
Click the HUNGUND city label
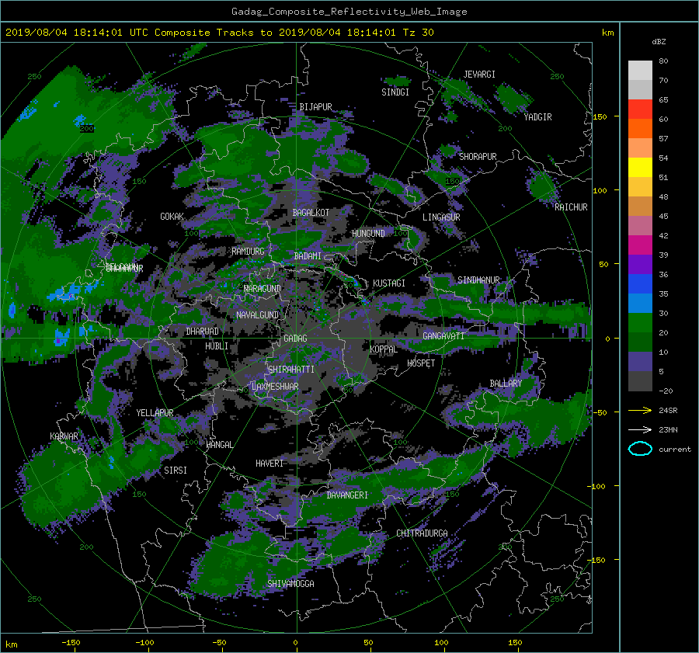tap(368, 234)
